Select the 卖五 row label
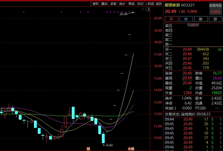 coord(169,26)
